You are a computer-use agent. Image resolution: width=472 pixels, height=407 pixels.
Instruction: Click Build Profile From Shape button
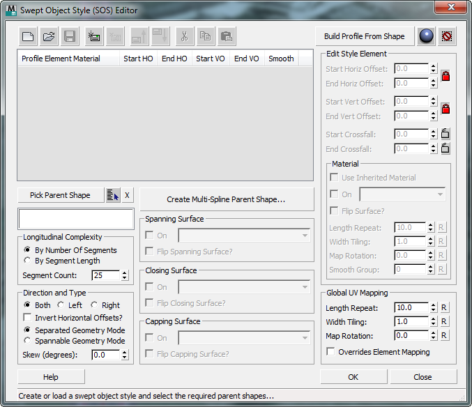coord(365,36)
